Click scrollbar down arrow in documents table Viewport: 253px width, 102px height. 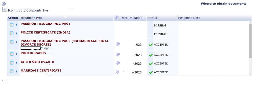[250, 74]
